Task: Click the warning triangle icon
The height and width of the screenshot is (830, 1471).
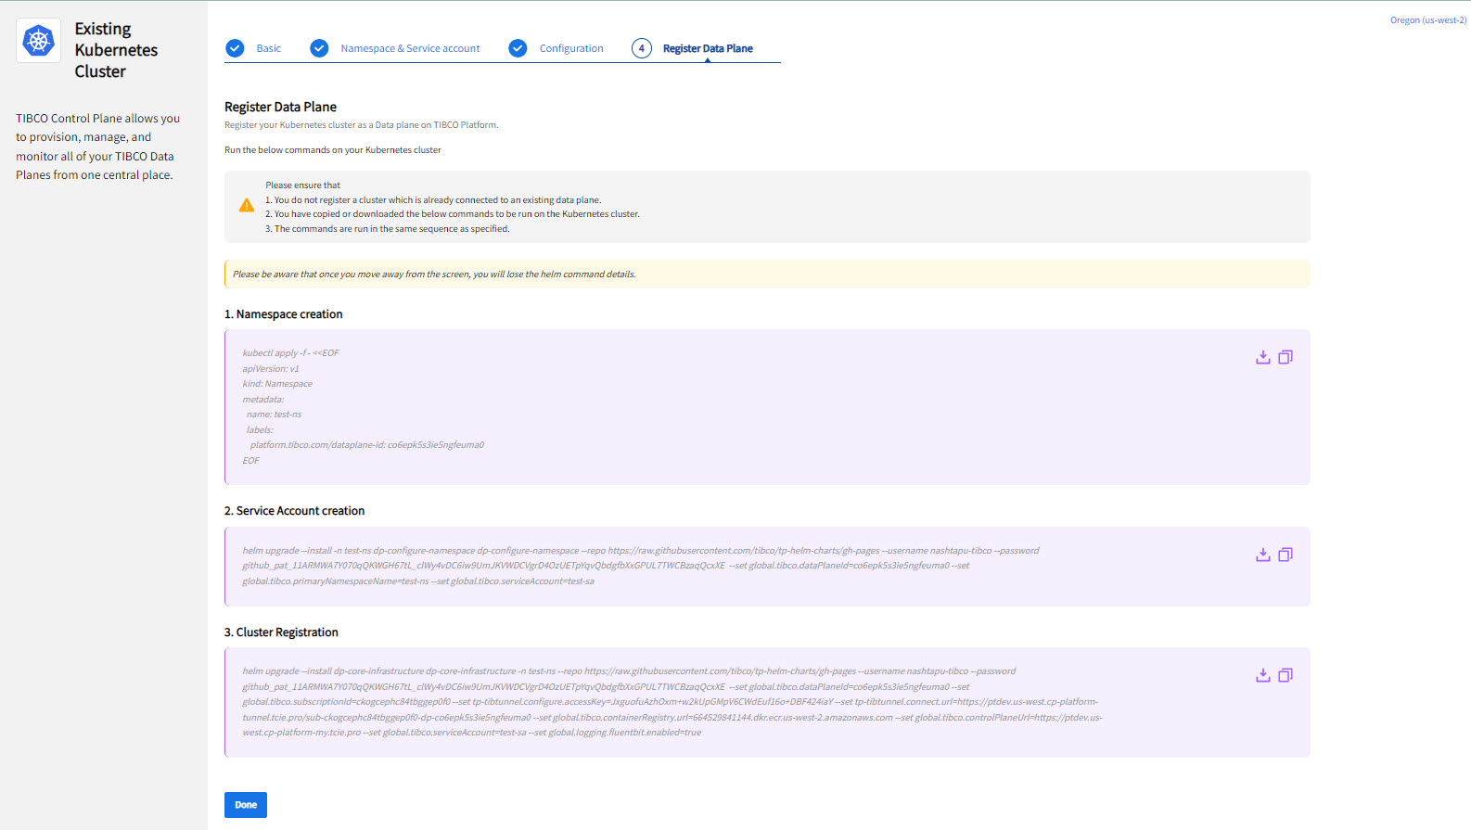Action: (247, 206)
